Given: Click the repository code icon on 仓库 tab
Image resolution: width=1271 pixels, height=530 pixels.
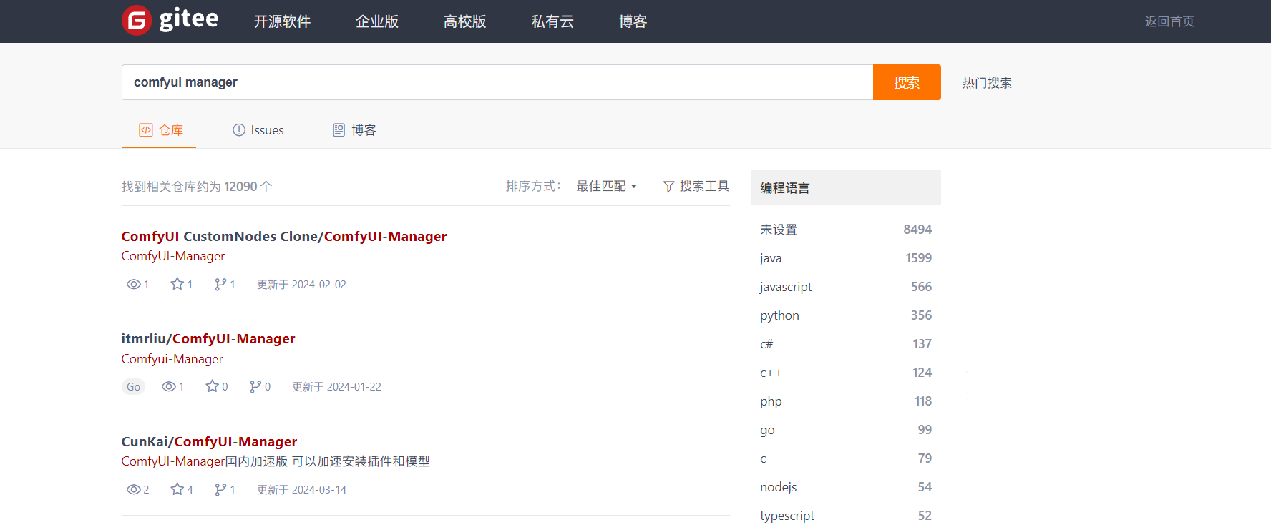Looking at the screenshot, I should pyautogui.click(x=145, y=130).
